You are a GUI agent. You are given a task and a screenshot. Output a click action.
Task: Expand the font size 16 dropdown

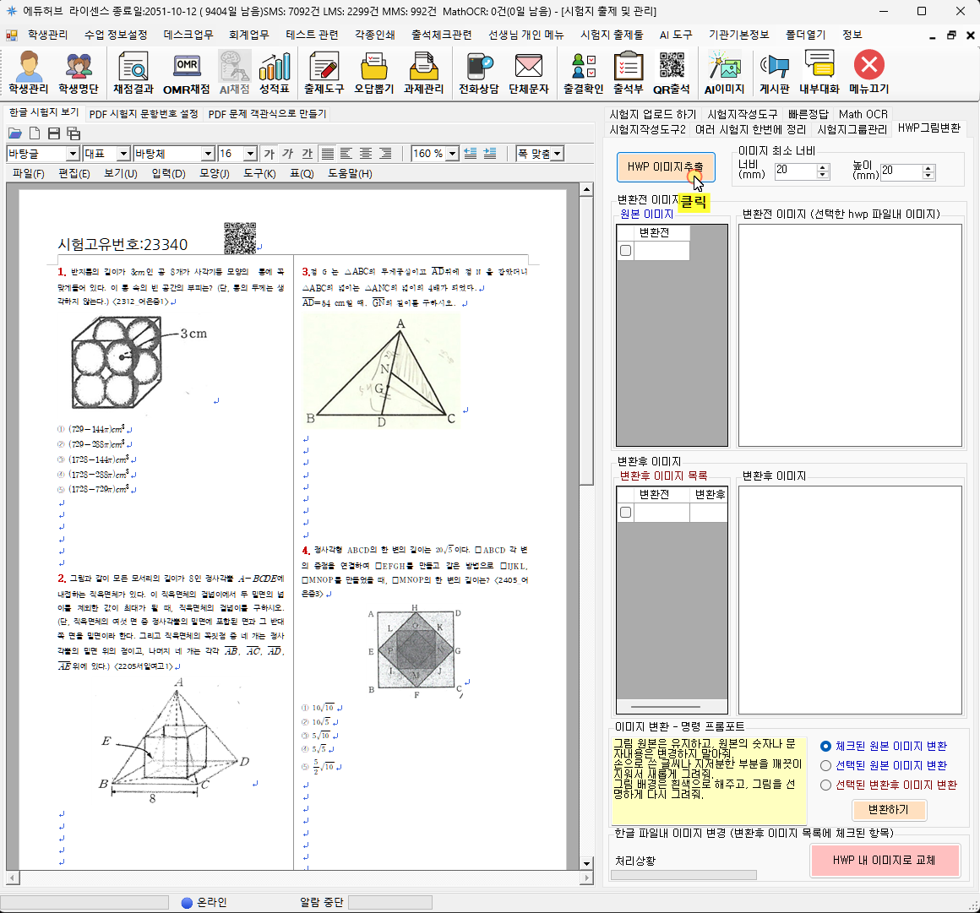(x=250, y=154)
